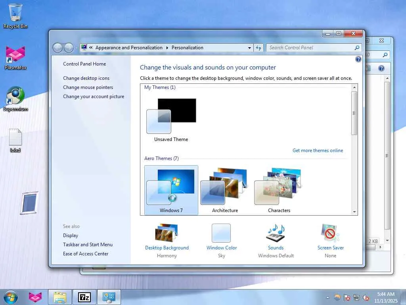Click the Back navigation button
The width and height of the screenshot is (406, 305).
57,48
